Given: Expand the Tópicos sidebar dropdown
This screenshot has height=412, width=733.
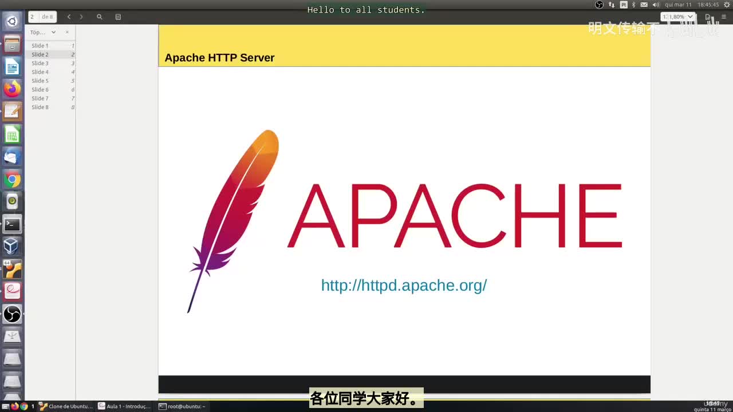Looking at the screenshot, I should pos(53,33).
